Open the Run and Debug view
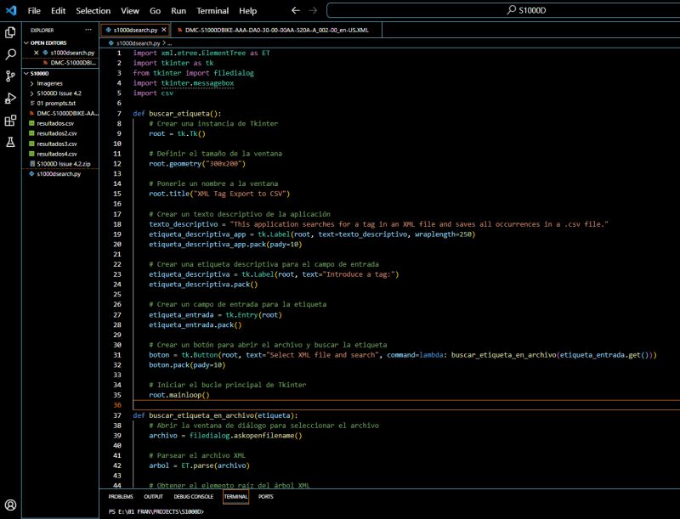680x519 pixels. coord(11,99)
